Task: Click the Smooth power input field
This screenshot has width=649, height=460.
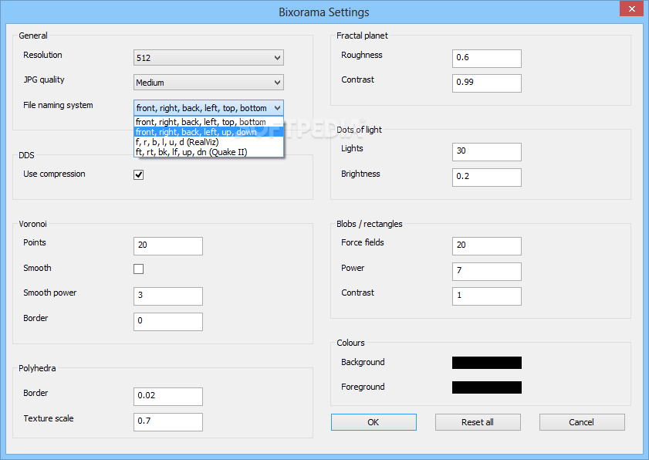Action: click(168, 296)
